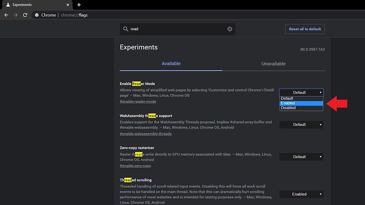Open a new tab with the plus icon

point(79,5)
